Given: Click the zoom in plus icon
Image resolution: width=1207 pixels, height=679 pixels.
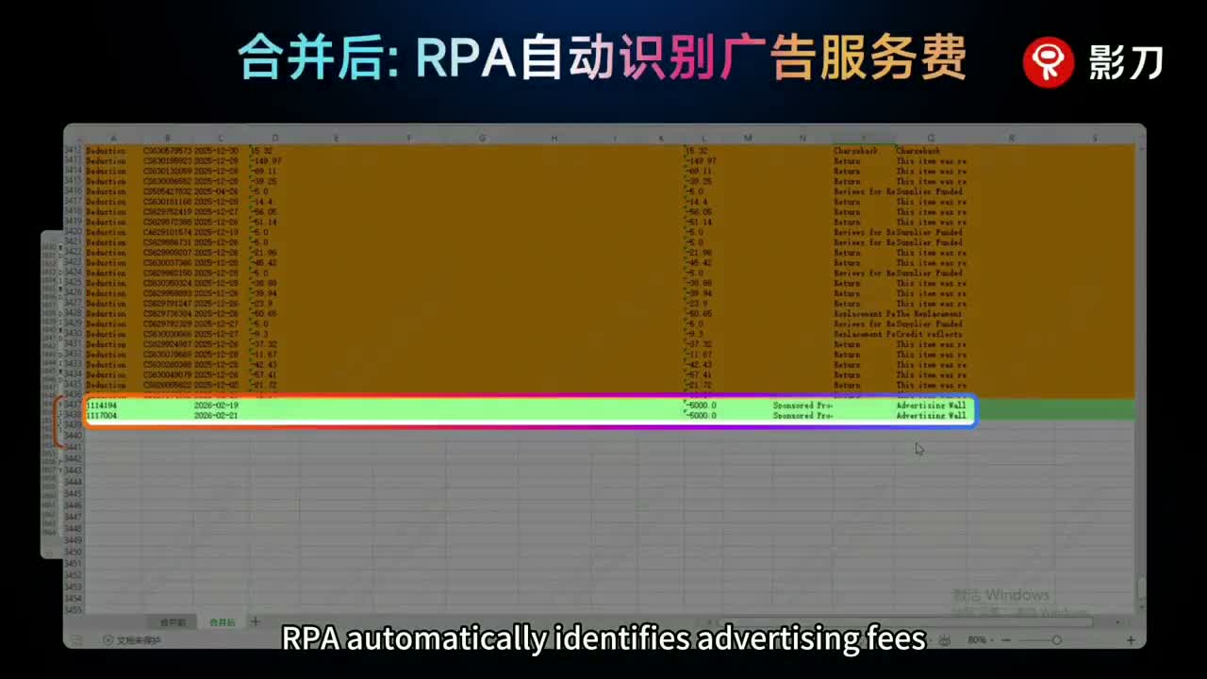Looking at the screenshot, I should pos(1131,640).
